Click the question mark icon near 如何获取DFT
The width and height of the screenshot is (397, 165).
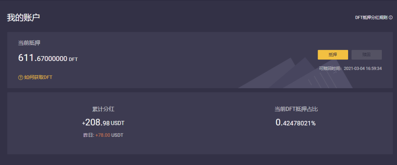21,78
